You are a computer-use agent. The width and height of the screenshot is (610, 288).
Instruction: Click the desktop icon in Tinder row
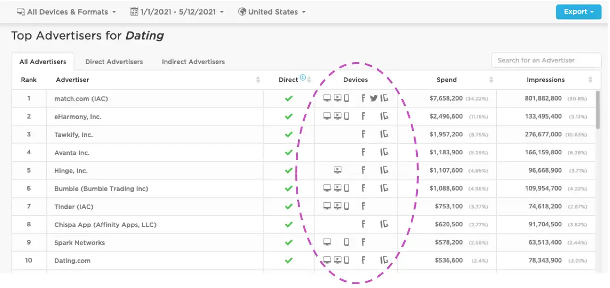[327, 206]
